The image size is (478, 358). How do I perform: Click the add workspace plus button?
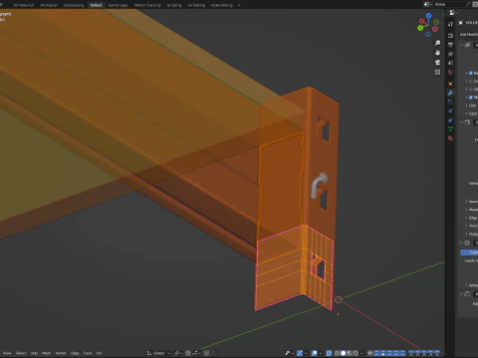click(x=239, y=5)
